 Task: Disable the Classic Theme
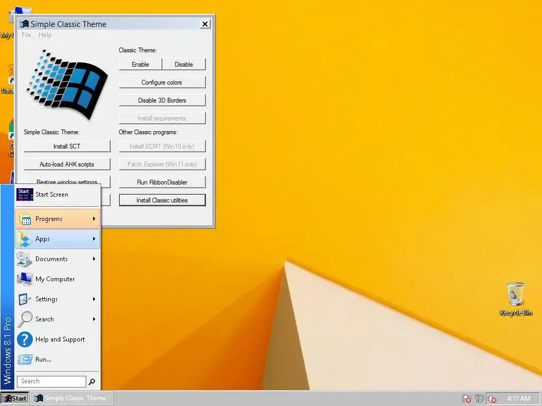184,64
